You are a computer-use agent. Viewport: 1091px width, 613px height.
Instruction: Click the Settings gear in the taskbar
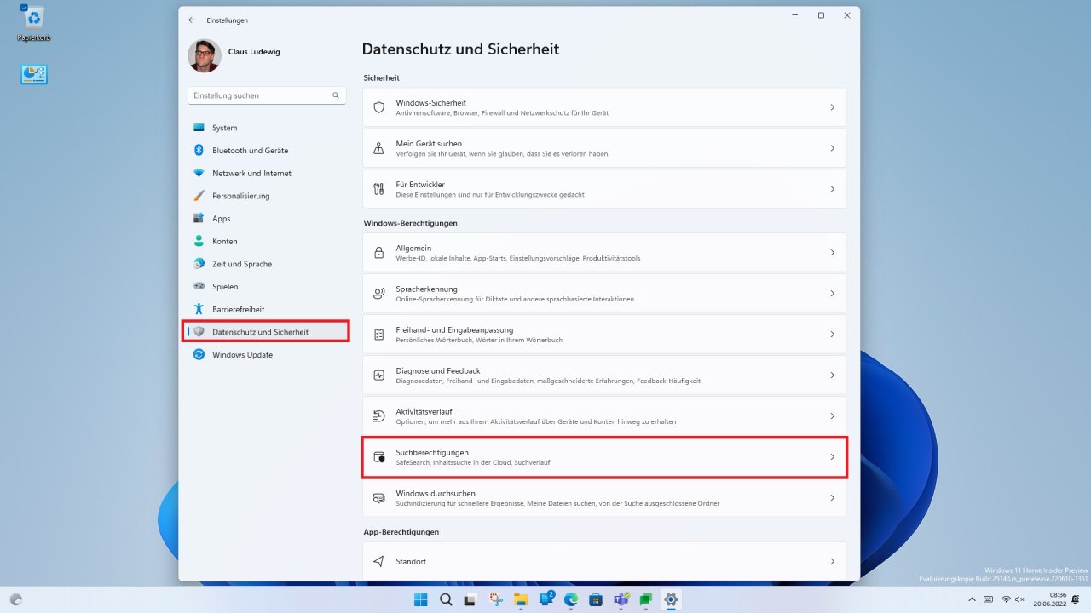(671, 599)
